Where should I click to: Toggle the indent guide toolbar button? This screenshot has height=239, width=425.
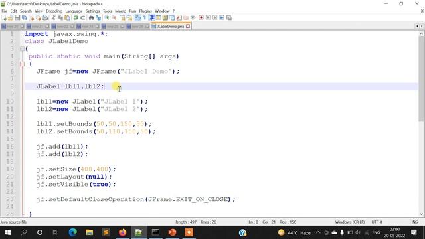(152, 18)
